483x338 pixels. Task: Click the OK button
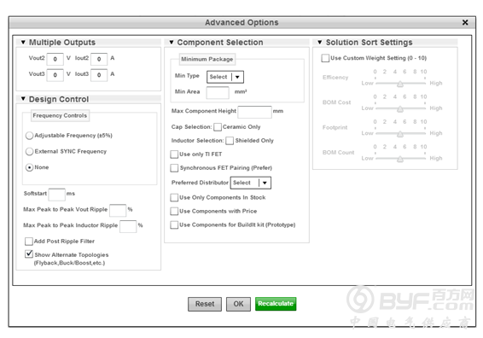[x=238, y=304]
